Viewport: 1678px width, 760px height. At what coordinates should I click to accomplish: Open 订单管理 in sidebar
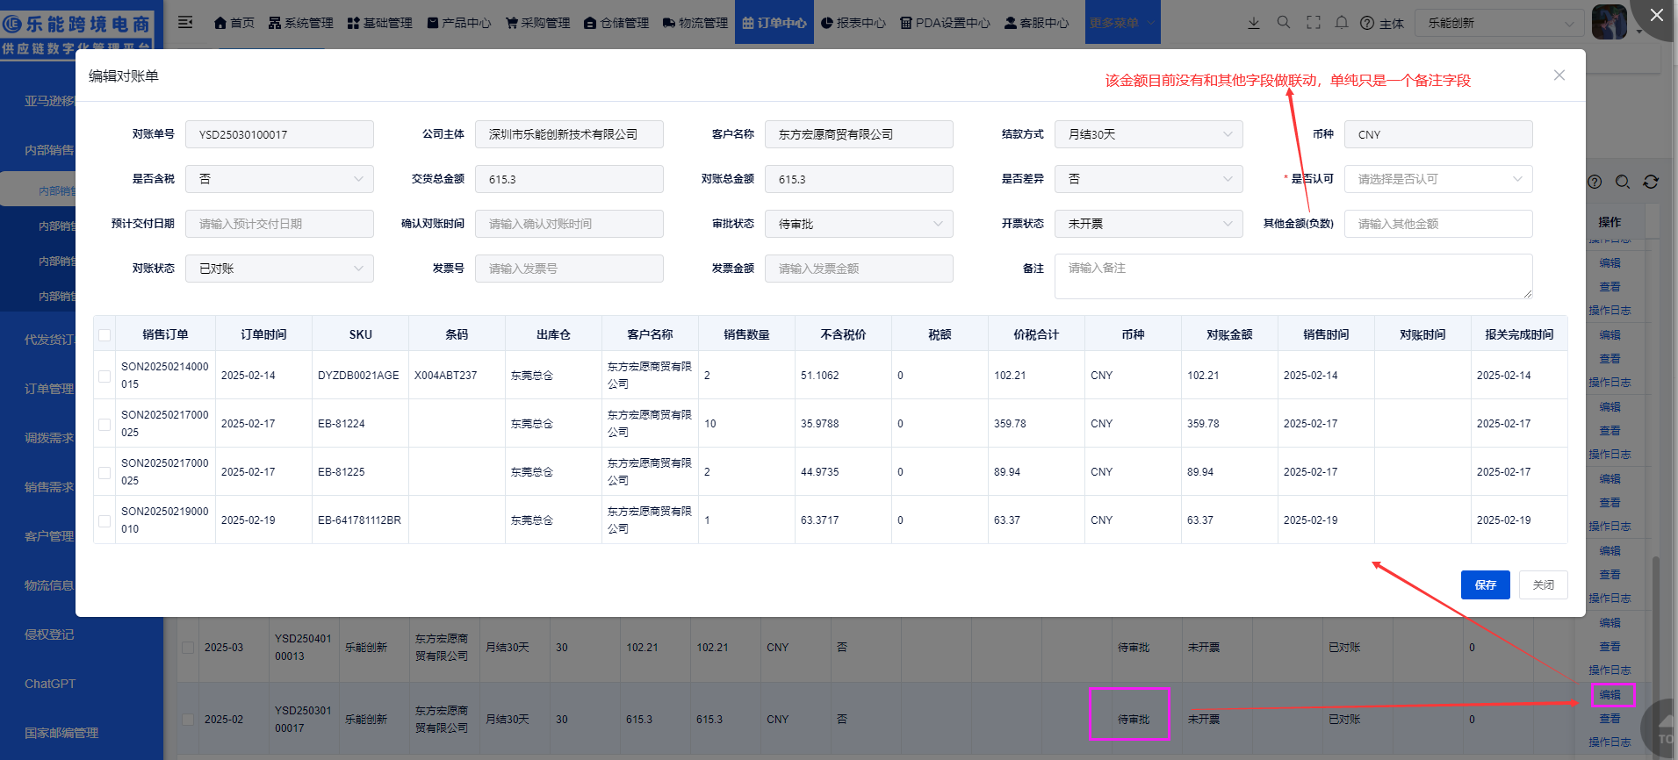pyautogui.click(x=49, y=389)
